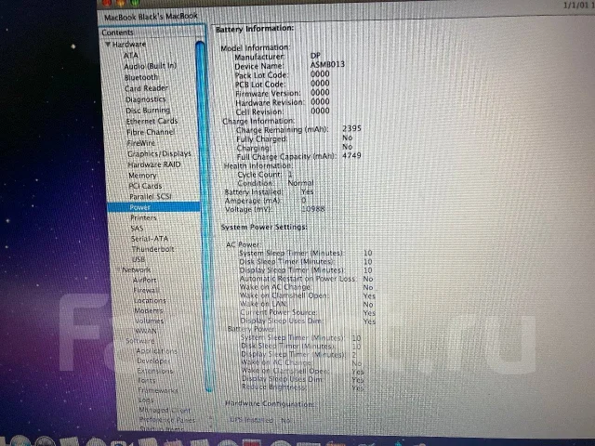Open Diagnostics in the hardware list
This screenshot has height=446, width=595.
pos(146,99)
